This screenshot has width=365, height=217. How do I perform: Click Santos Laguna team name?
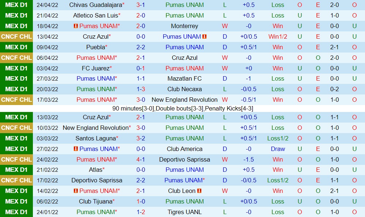click(95, 138)
